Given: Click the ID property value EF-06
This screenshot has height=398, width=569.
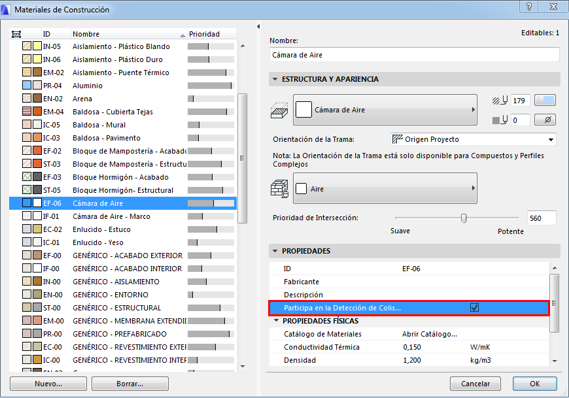Looking at the screenshot, I should point(411,269).
